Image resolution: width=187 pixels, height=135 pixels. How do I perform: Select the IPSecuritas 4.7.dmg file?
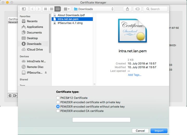[72, 23]
